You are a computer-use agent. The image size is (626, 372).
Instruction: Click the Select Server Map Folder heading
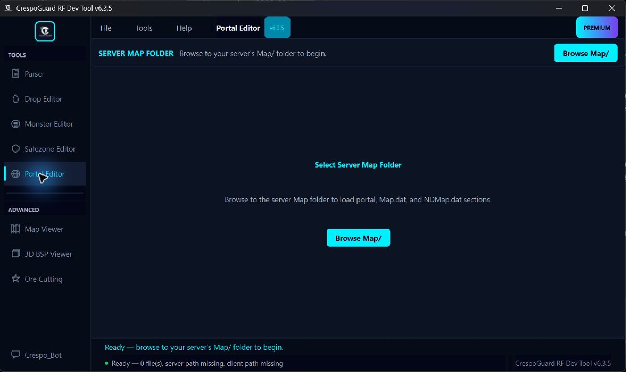pyautogui.click(x=358, y=165)
